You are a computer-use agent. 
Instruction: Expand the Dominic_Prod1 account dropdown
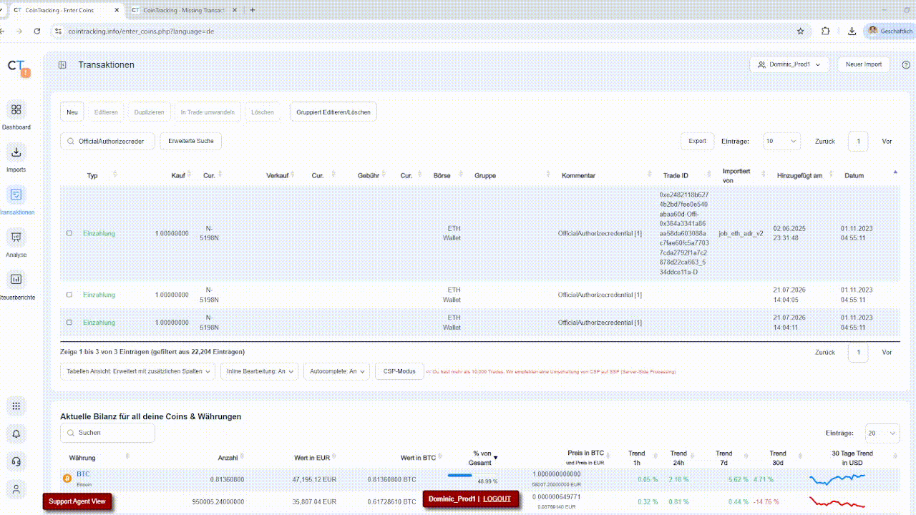[789, 64]
